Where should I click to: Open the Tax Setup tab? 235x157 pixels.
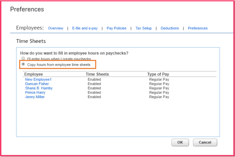(x=144, y=28)
